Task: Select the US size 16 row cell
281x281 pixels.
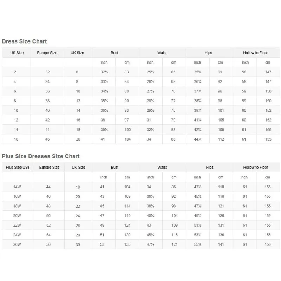Action: point(16,139)
